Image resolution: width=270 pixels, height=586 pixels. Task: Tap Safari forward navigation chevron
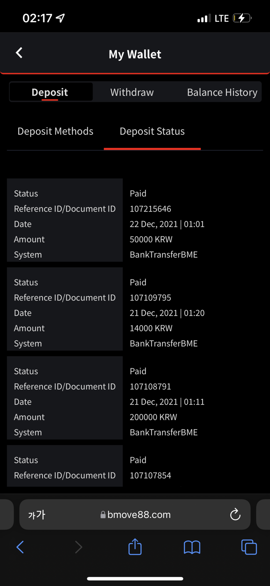78,547
